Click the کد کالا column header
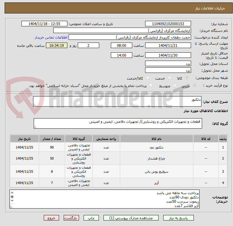Screen dimensions: 233x226 click(x=206, y=139)
